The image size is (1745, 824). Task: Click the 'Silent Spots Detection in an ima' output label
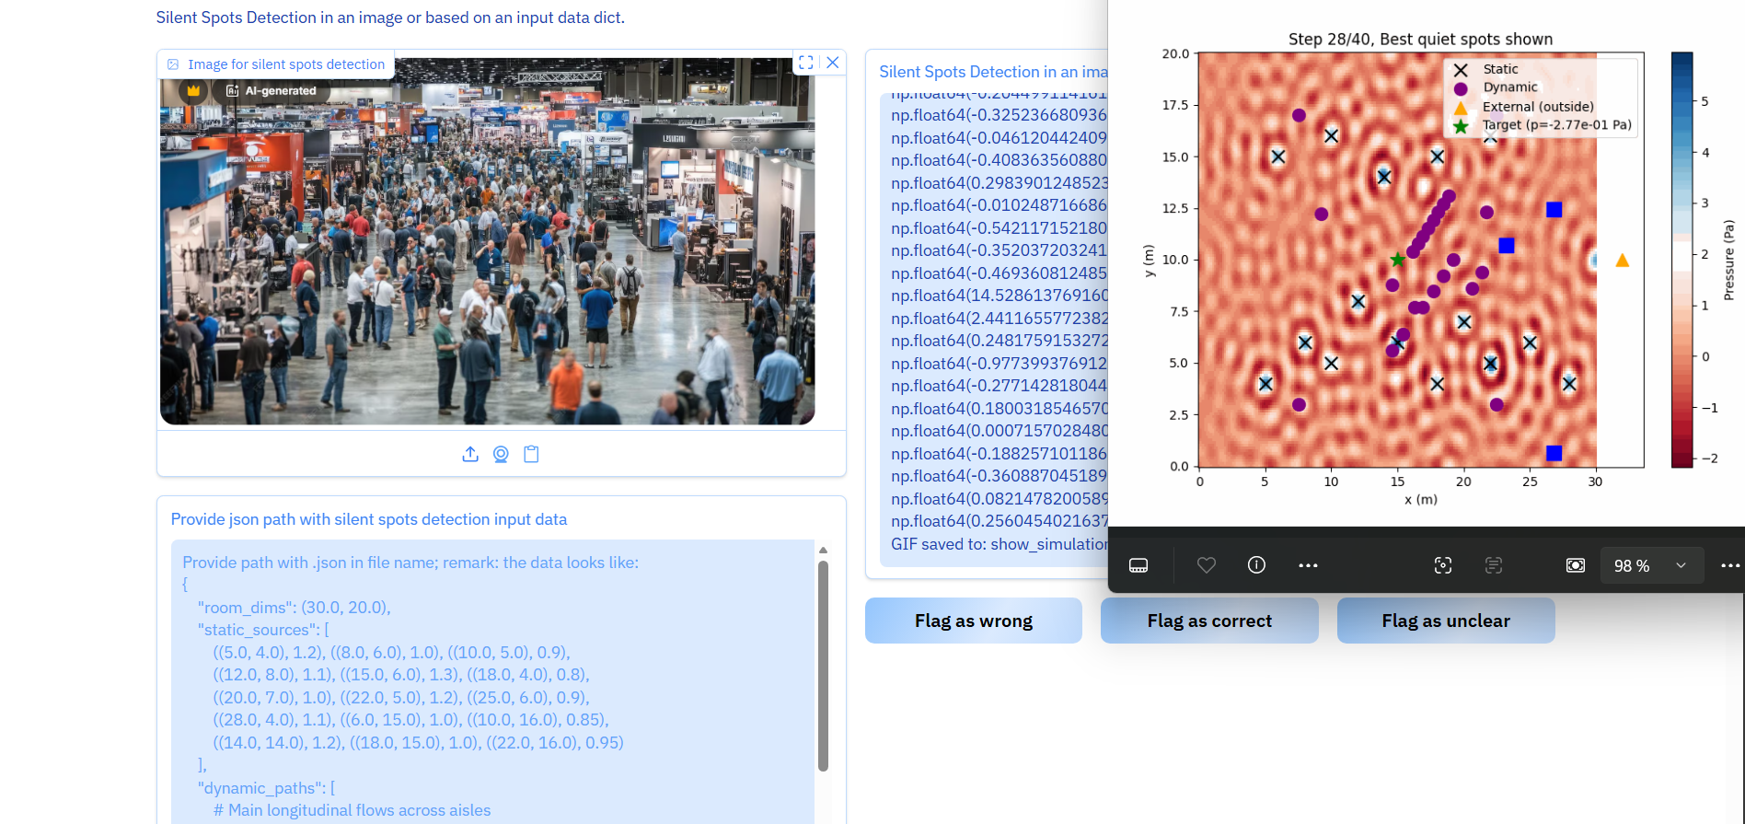click(993, 72)
